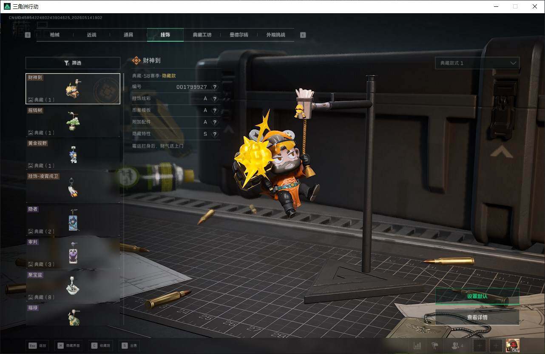Click the Q previous-tab key icon
This screenshot has height=354, width=545.
pos(28,35)
